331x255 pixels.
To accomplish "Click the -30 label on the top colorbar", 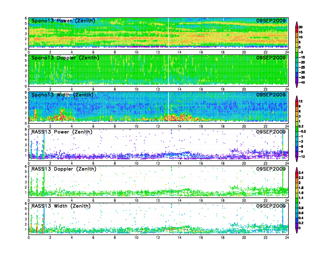I will (x=302, y=72).
